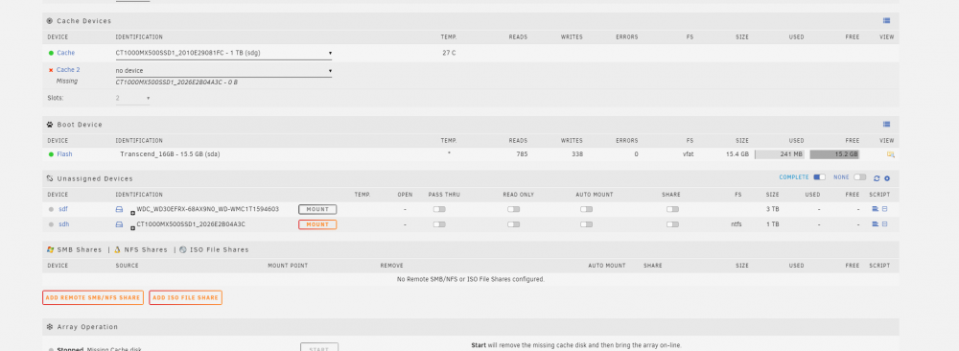Edit device script settings for sdf

(884, 209)
